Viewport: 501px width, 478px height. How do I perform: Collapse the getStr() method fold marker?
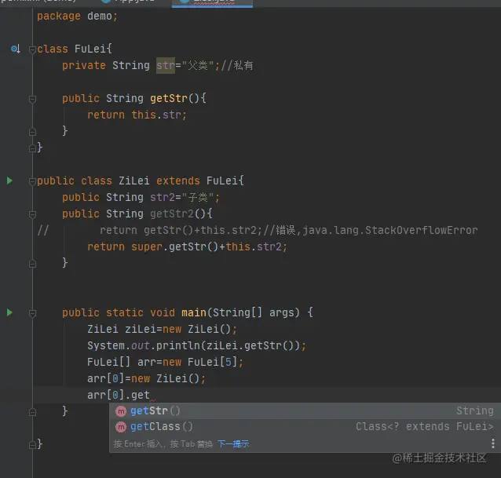pyautogui.click(x=32, y=99)
